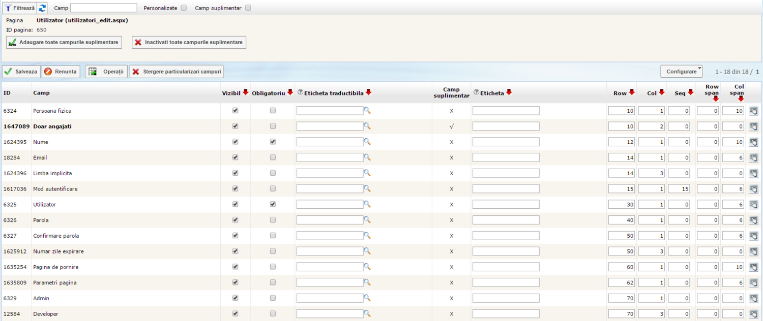The image size is (763, 321).
Task: Click Eticheta input field for Doar angajati
Action: click(506, 126)
